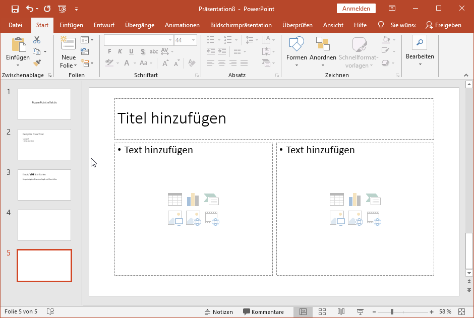Switch to the Animationen tab

(182, 25)
